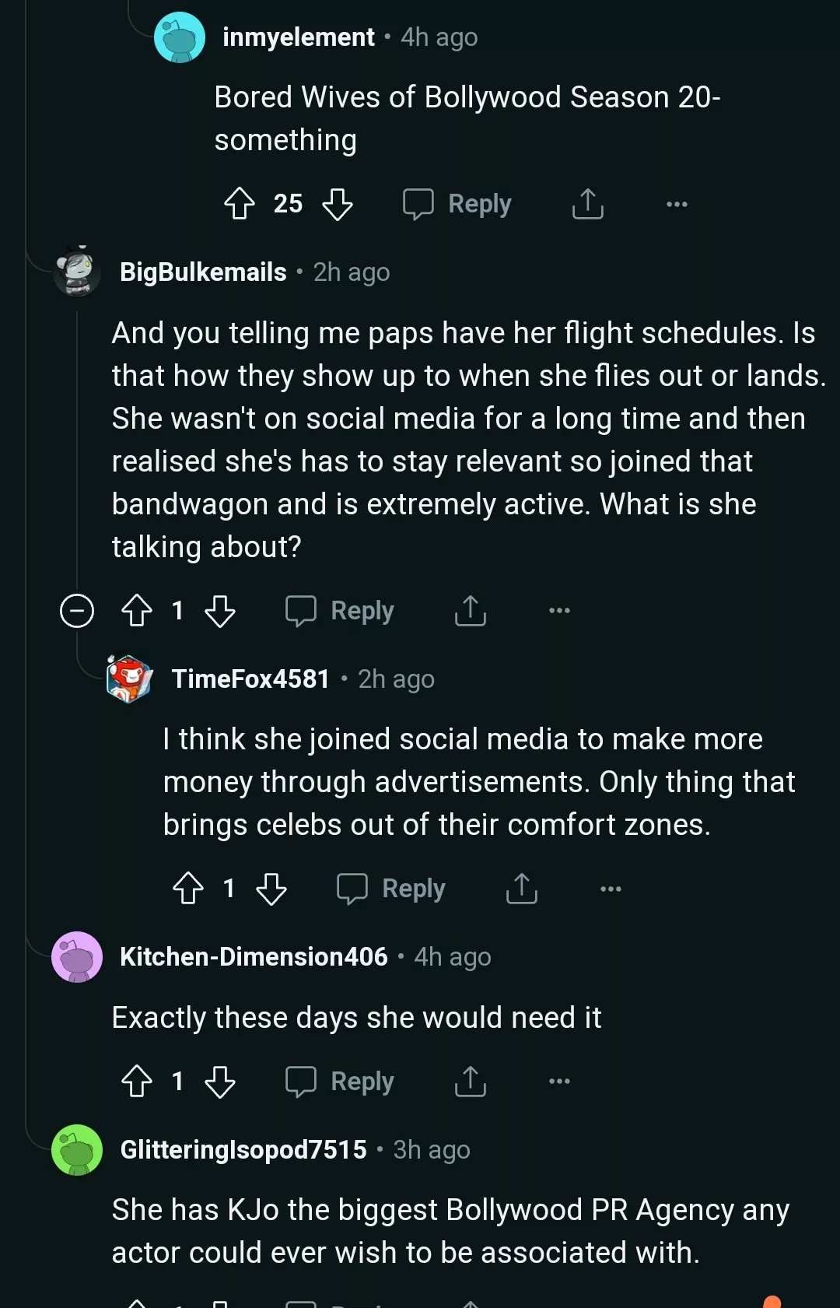Viewport: 840px width, 1308px height.
Task: Reply to TimeFox4581's comment
Action: coord(391,889)
